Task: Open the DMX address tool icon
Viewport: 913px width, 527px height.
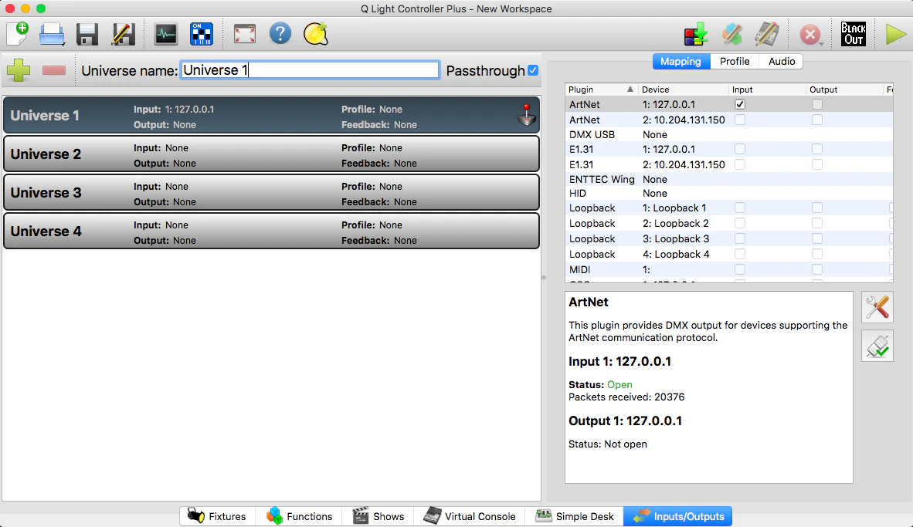Action: 202,34
